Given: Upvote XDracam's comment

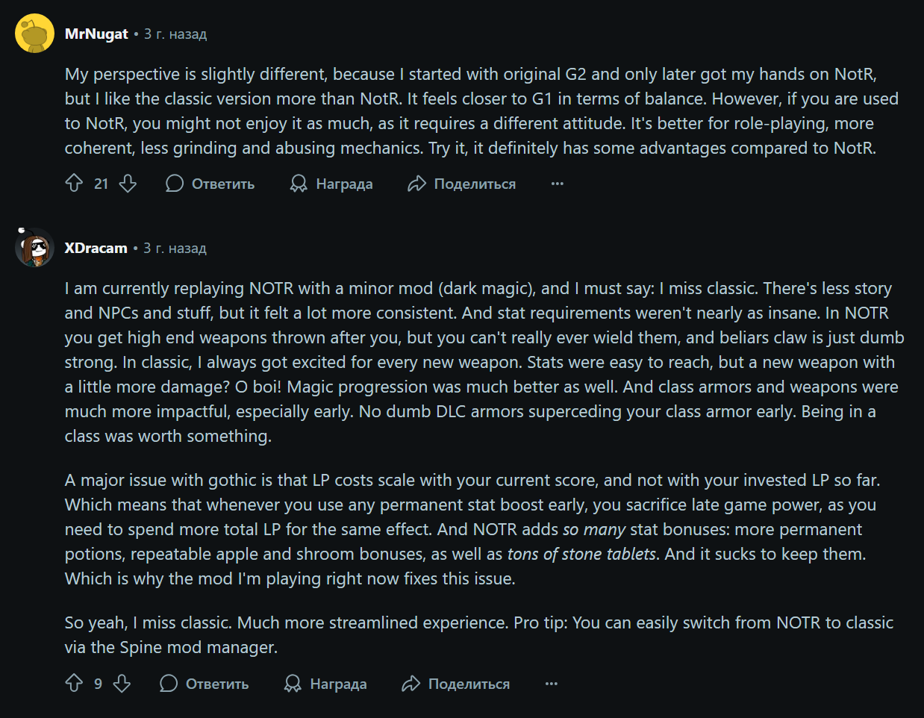Looking at the screenshot, I should (74, 684).
